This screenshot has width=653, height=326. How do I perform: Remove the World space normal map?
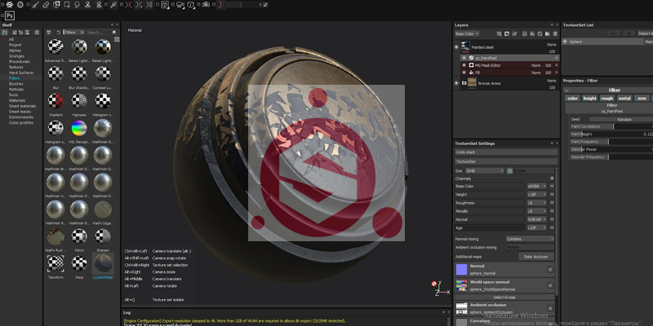pos(550,285)
